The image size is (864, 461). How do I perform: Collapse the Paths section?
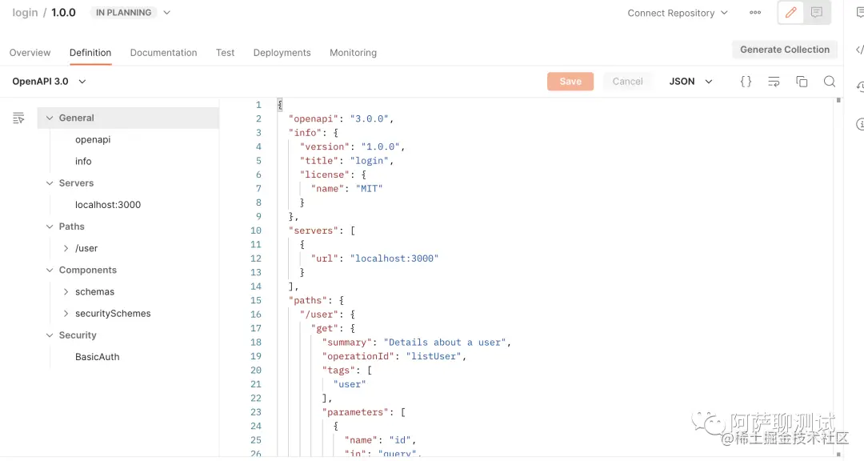[50, 226]
